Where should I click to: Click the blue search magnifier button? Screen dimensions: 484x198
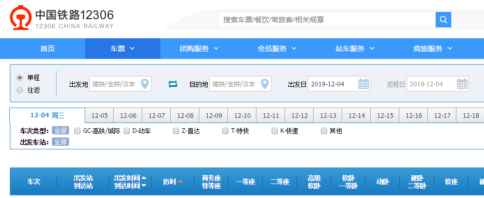443,20
